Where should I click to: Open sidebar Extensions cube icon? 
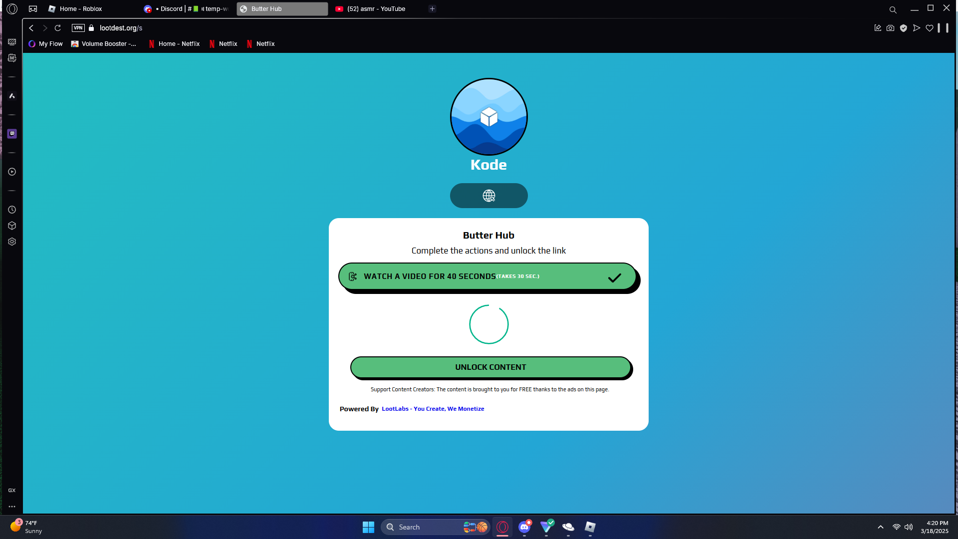coord(12,226)
